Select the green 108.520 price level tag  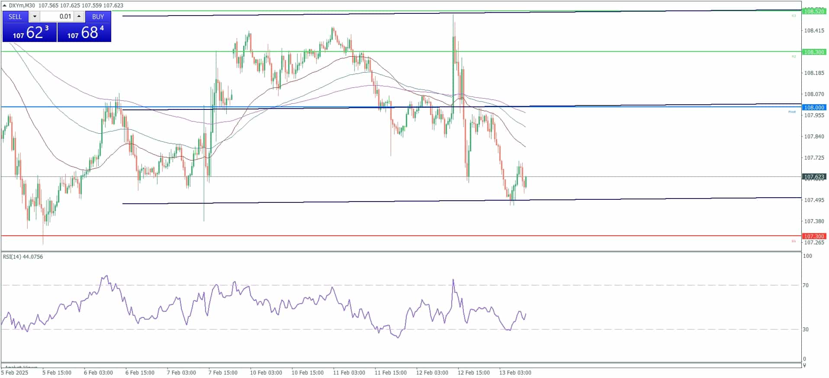[x=814, y=11]
